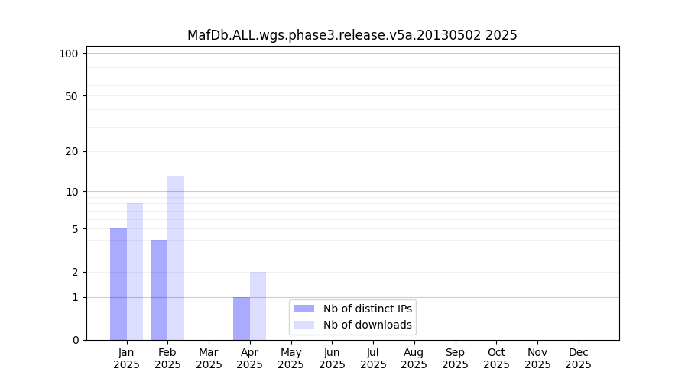Select the 20 tick label on y-axis
This screenshot has width=688, height=382.
[72, 151]
